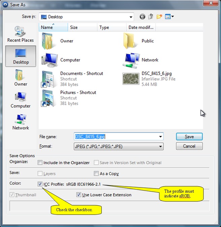Open the View menu icon
The image size is (221, 227).
point(169,17)
